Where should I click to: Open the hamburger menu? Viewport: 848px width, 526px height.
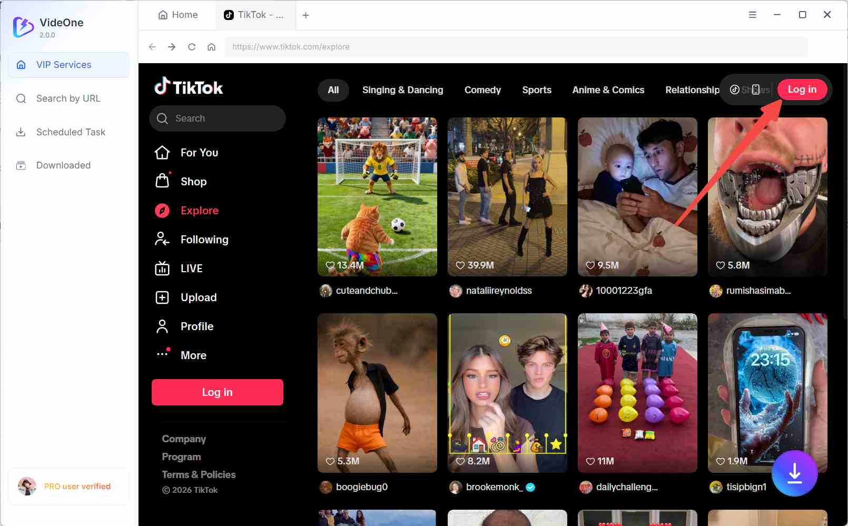(x=752, y=14)
